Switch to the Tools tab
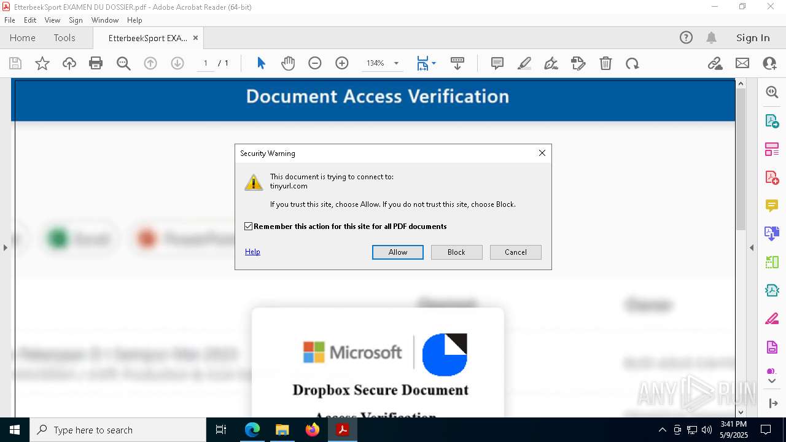This screenshot has width=786, height=442. [x=64, y=37]
